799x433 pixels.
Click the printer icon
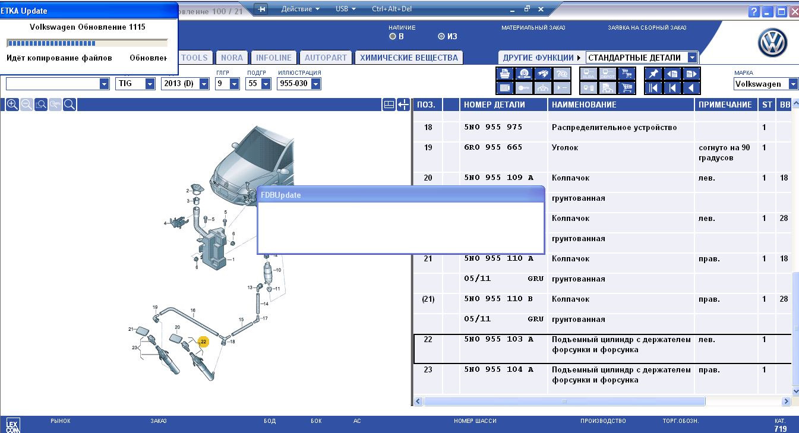(505, 74)
